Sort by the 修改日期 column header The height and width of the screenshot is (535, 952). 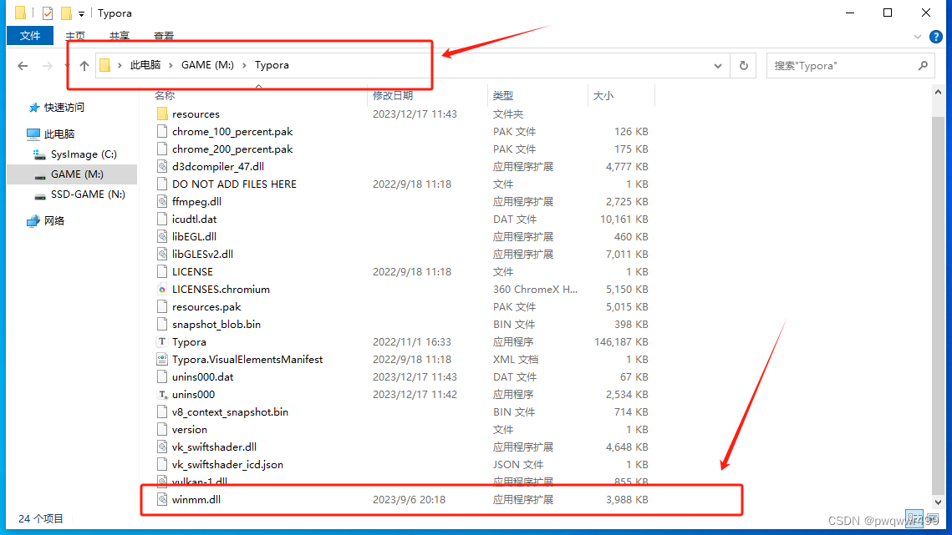tap(393, 96)
